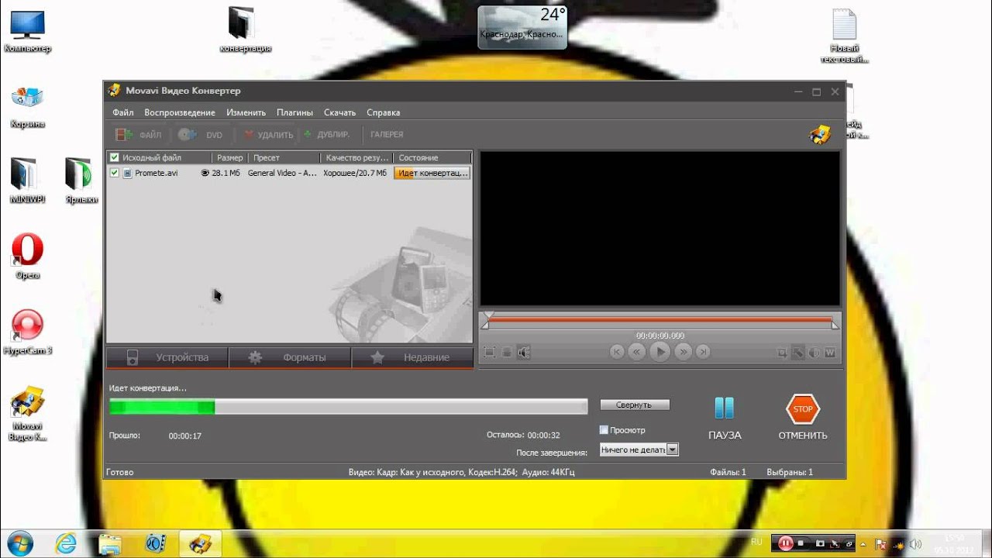Open the После завершения dropdown
The width and height of the screenshot is (992, 558).
coord(639,449)
